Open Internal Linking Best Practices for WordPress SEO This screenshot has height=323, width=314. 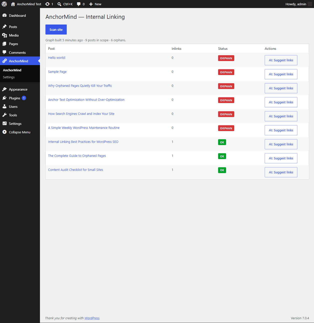pyautogui.click(x=83, y=142)
